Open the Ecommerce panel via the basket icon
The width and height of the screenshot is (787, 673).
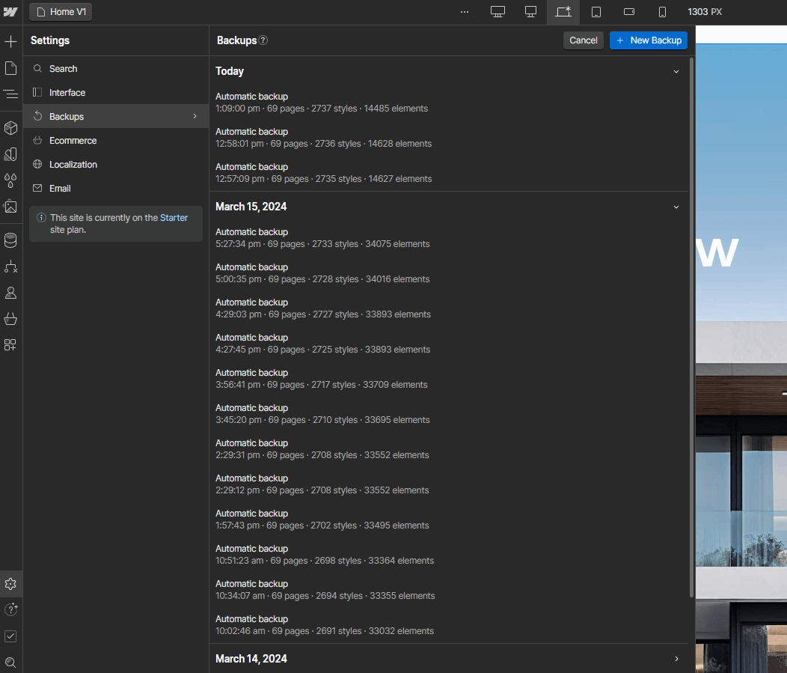click(x=10, y=319)
